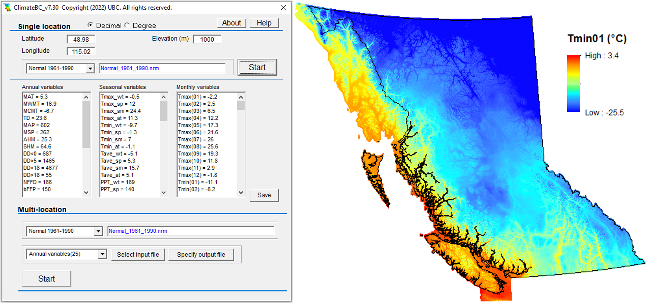The image size is (648, 303).
Task: Select the Decimal radio button
Action: (x=90, y=25)
